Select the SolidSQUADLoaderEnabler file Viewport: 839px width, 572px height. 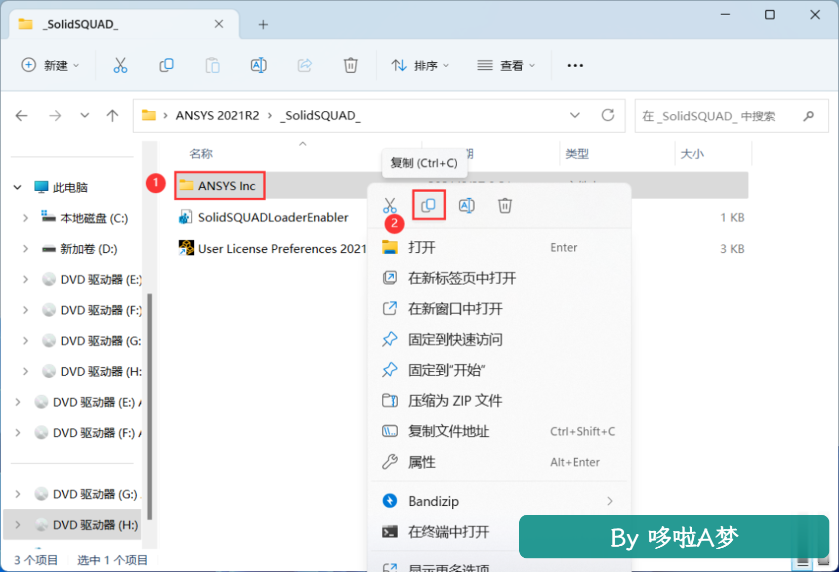pyautogui.click(x=264, y=217)
